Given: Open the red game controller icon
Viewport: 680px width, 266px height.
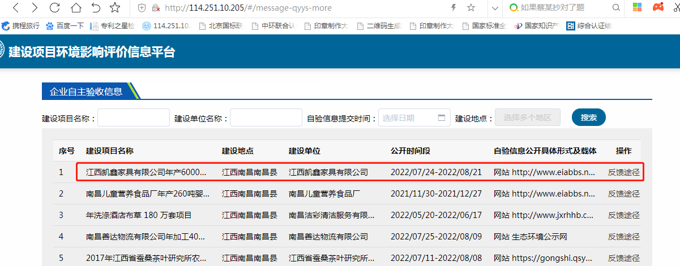Looking at the screenshot, I should [x=658, y=7].
